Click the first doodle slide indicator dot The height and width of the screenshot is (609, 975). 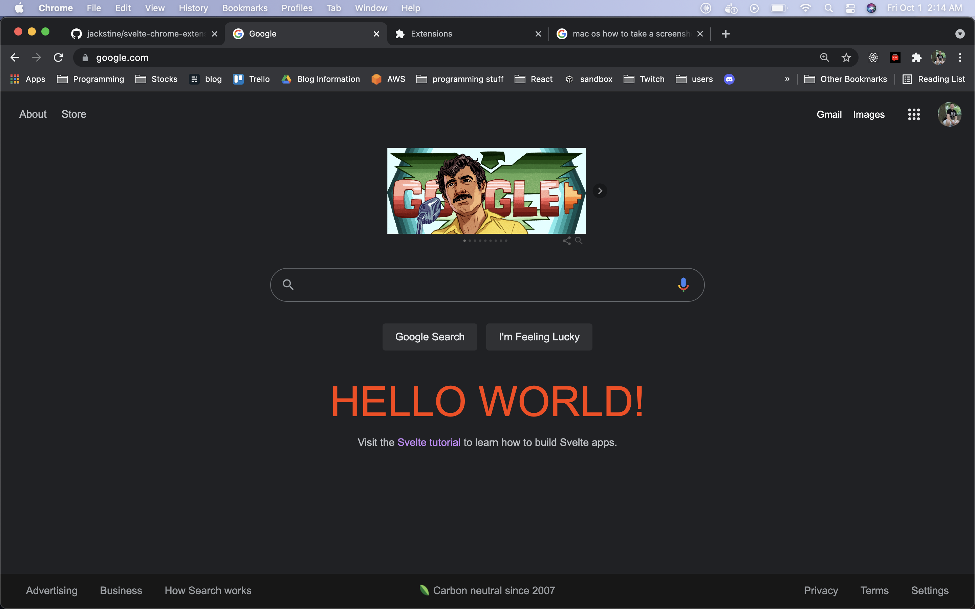(x=464, y=241)
